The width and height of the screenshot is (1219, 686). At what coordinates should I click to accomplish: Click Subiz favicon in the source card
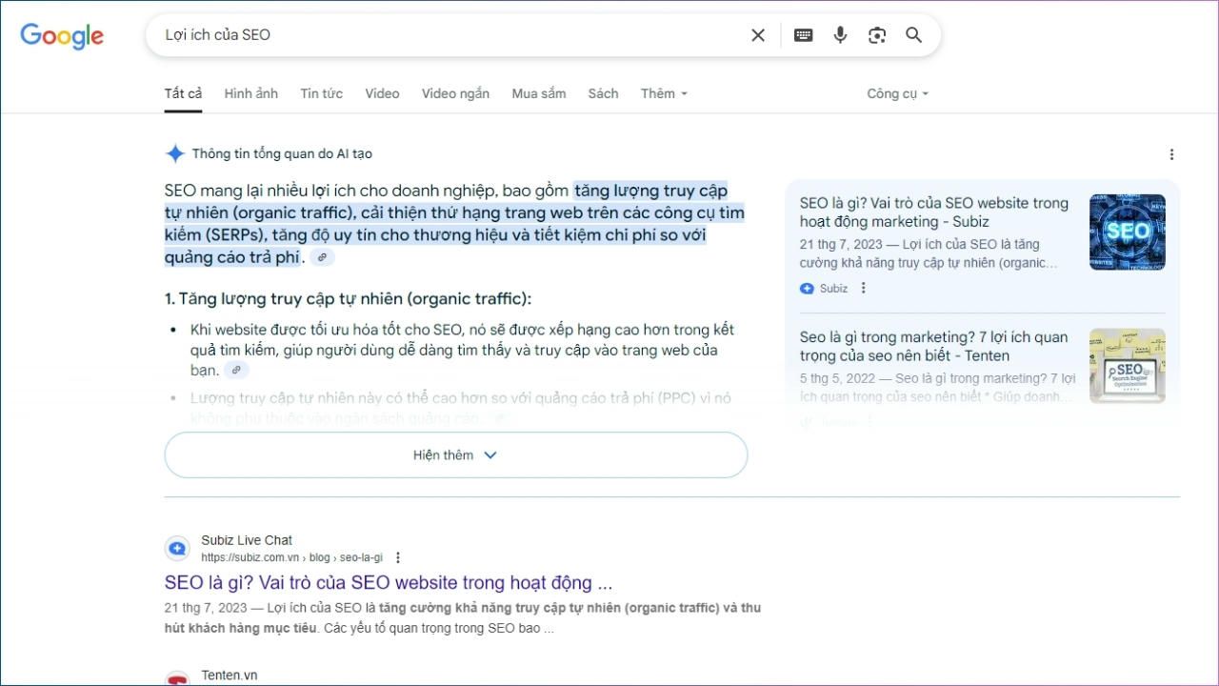(x=807, y=288)
